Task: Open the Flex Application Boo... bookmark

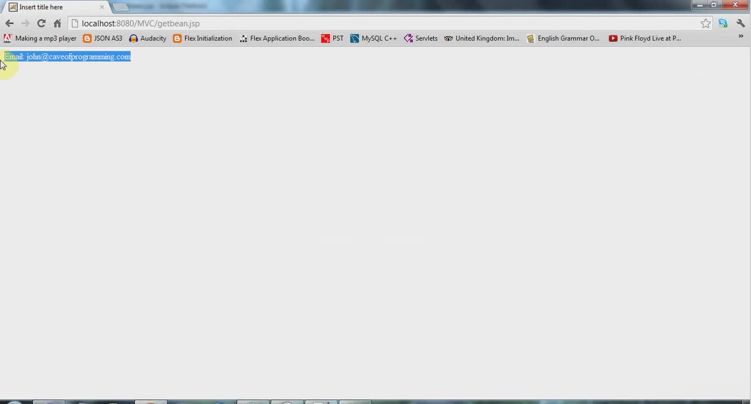Action: point(277,38)
